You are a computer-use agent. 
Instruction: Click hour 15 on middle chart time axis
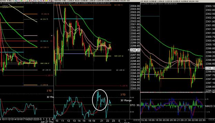(84, 121)
